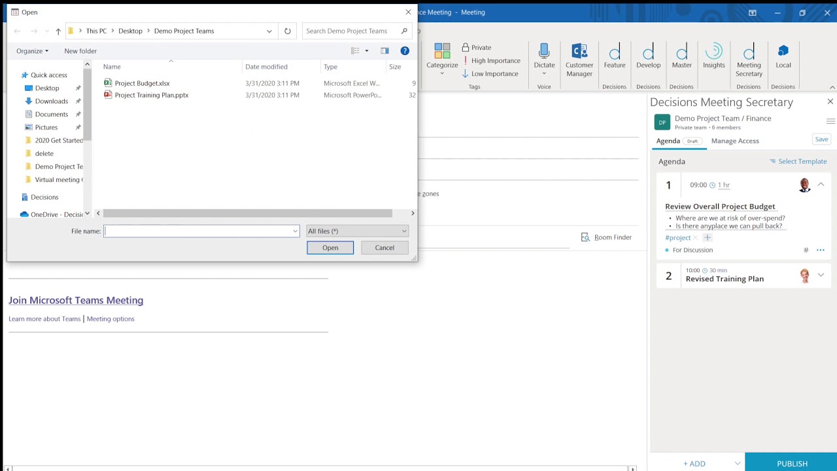
Task: Open the Categorize color tags button
Action: 442,59
